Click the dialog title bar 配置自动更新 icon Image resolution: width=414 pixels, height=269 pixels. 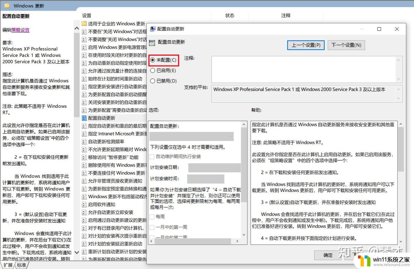click(152, 29)
